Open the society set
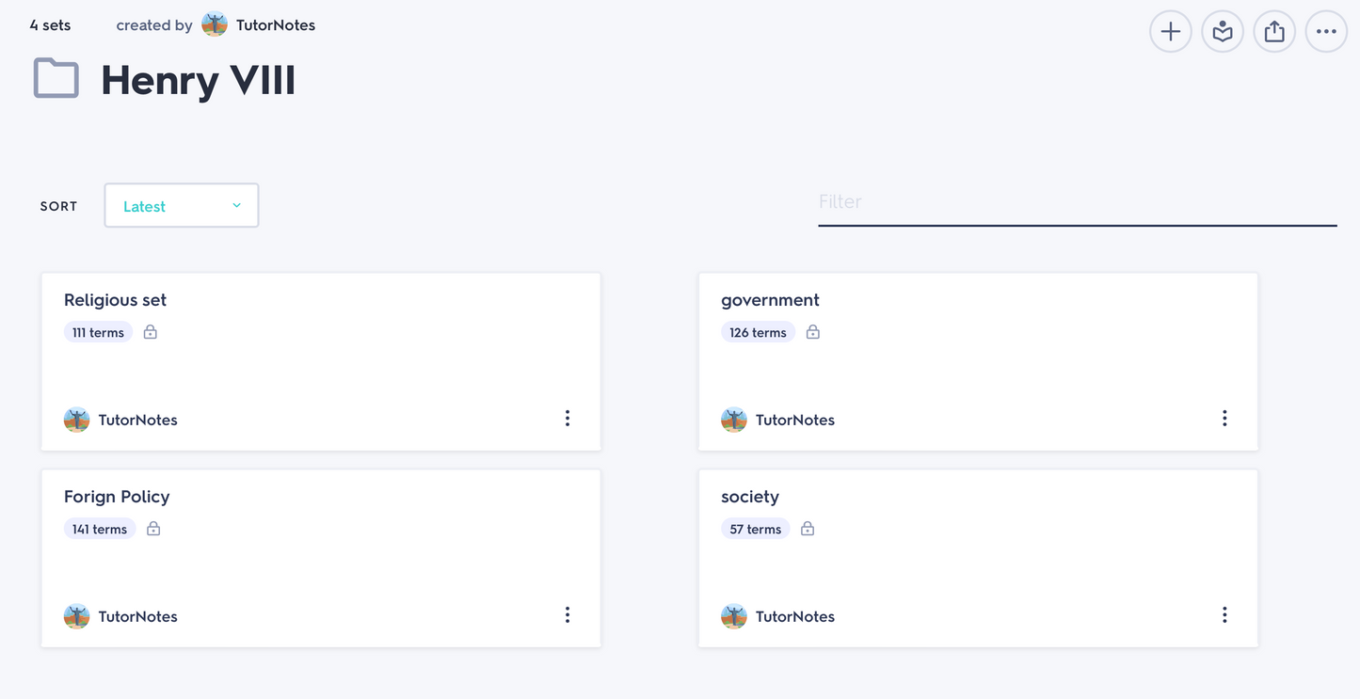 pyautogui.click(x=750, y=497)
